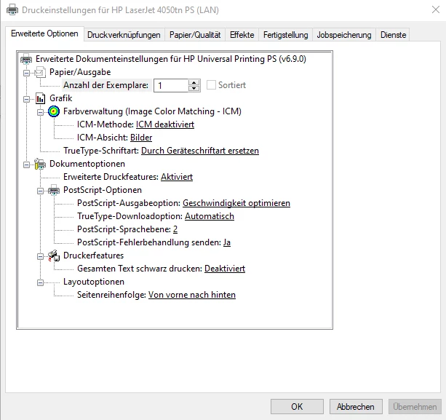Click the Farbverwaltung color wheel icon

coord(54,111)
